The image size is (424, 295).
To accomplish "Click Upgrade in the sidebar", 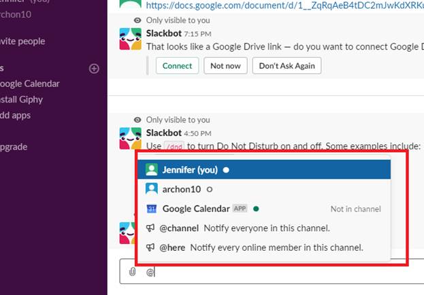I will click(x=14, y=147).
